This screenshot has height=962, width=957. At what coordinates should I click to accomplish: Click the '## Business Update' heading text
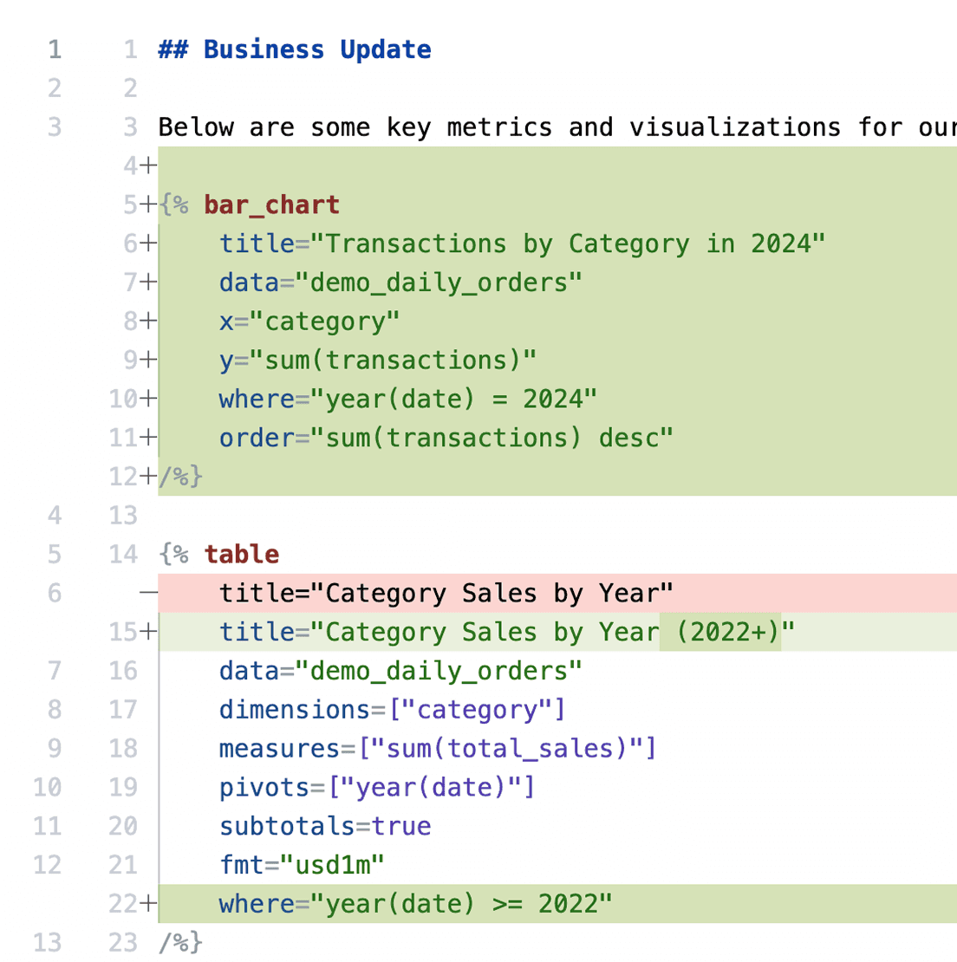(292, 49)
